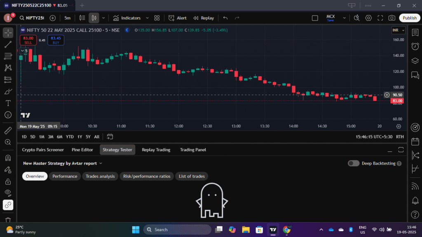Publish the chart idea
422x237 pixels.
click(x=410, y=18)
